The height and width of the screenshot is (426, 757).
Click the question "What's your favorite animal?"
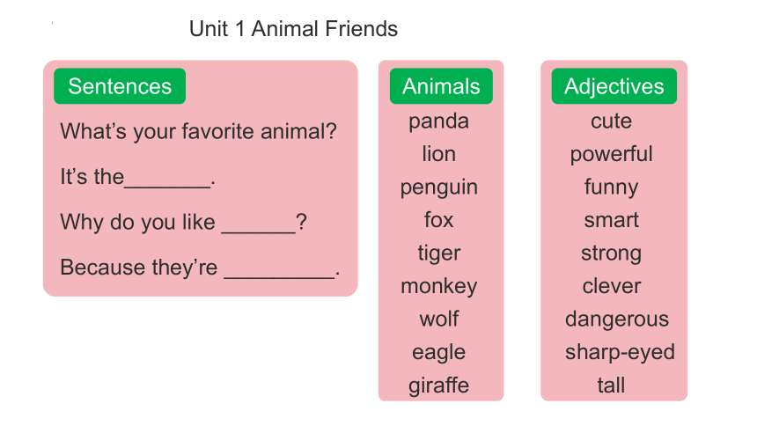click(198, 131)
